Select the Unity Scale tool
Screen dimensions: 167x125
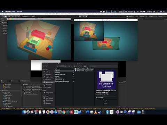[12, 16]
